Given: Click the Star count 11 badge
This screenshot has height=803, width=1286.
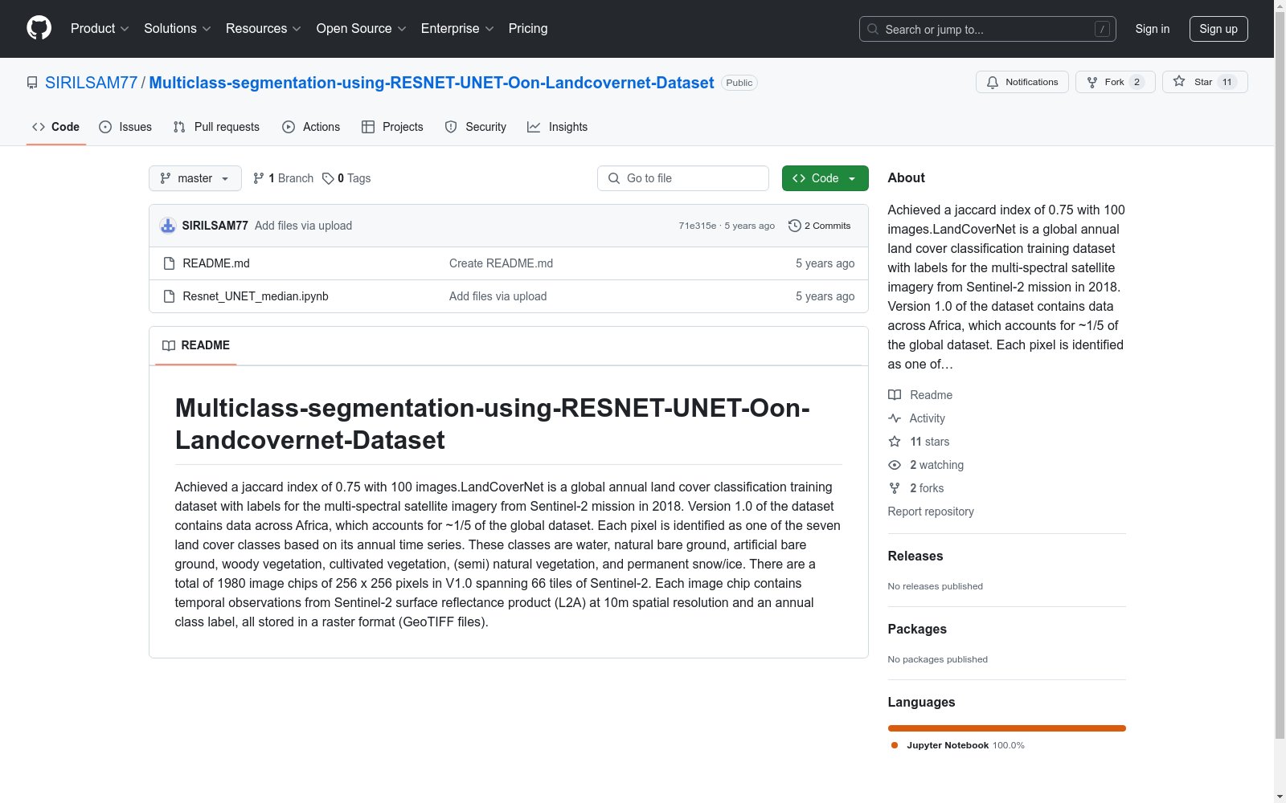Looking at the screenshot, I should click(x=1227, y=82).
